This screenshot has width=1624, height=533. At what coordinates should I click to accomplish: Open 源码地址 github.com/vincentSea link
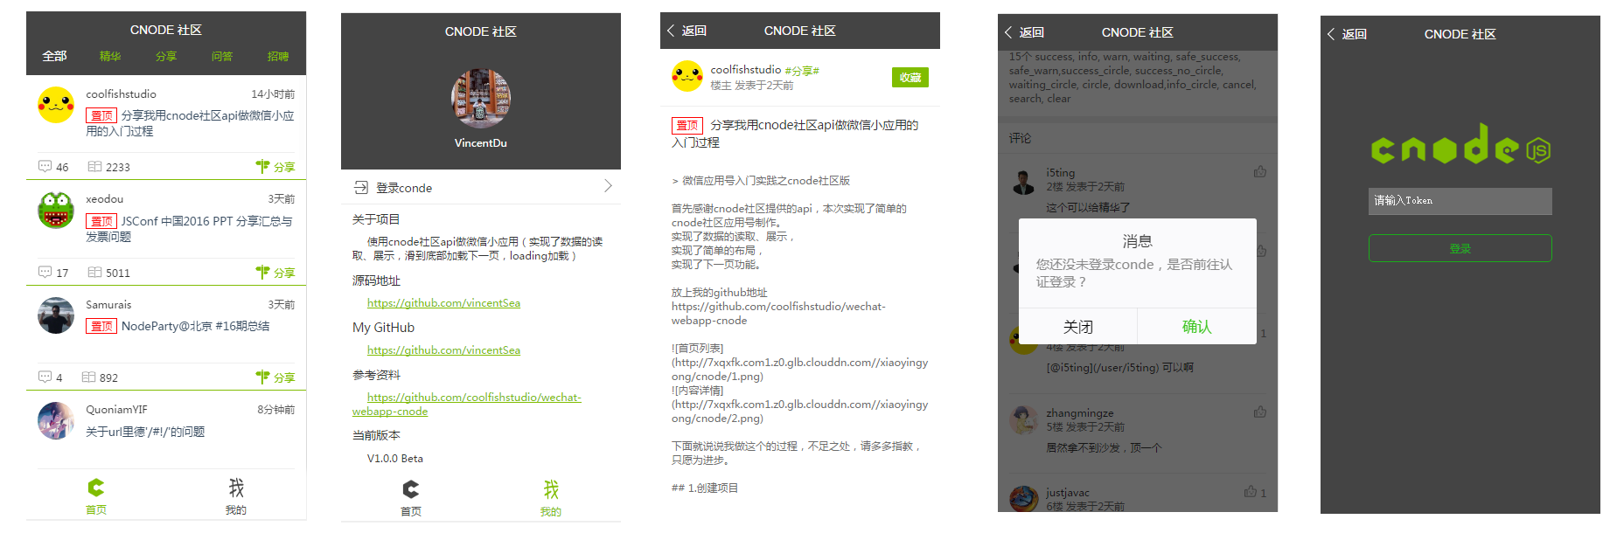[443, 303]
